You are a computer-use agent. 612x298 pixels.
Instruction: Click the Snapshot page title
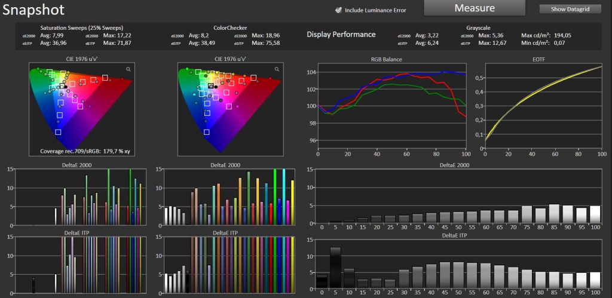point(33,10)
